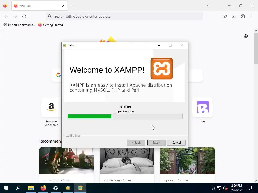This screenshot has width=258, height=193.
Task: Click the Setup title bar app icon
Action: coord(64,45)
